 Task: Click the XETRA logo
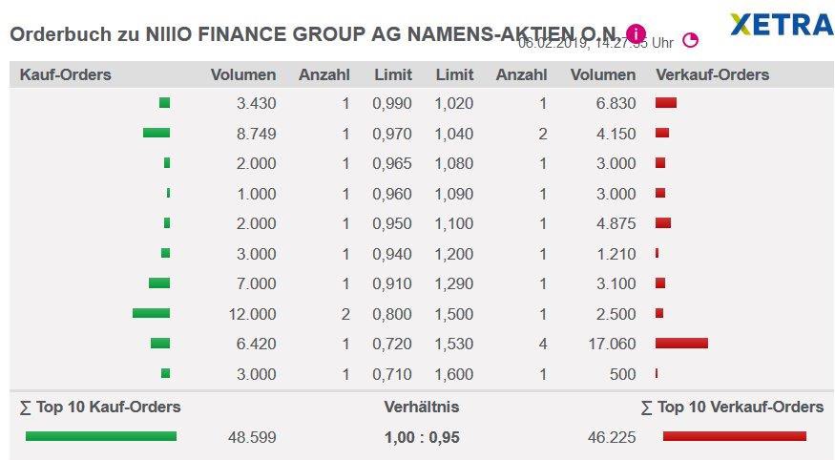click(x=781, y=25)
